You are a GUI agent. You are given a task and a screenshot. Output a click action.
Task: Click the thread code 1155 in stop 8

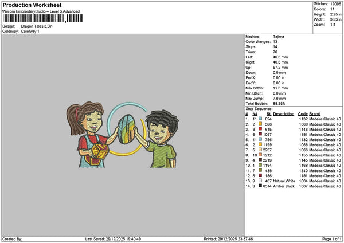pyautogui.click(x=303, y=155)
